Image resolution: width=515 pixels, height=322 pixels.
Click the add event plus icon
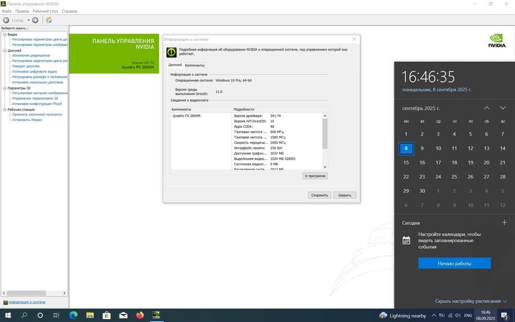504,223
